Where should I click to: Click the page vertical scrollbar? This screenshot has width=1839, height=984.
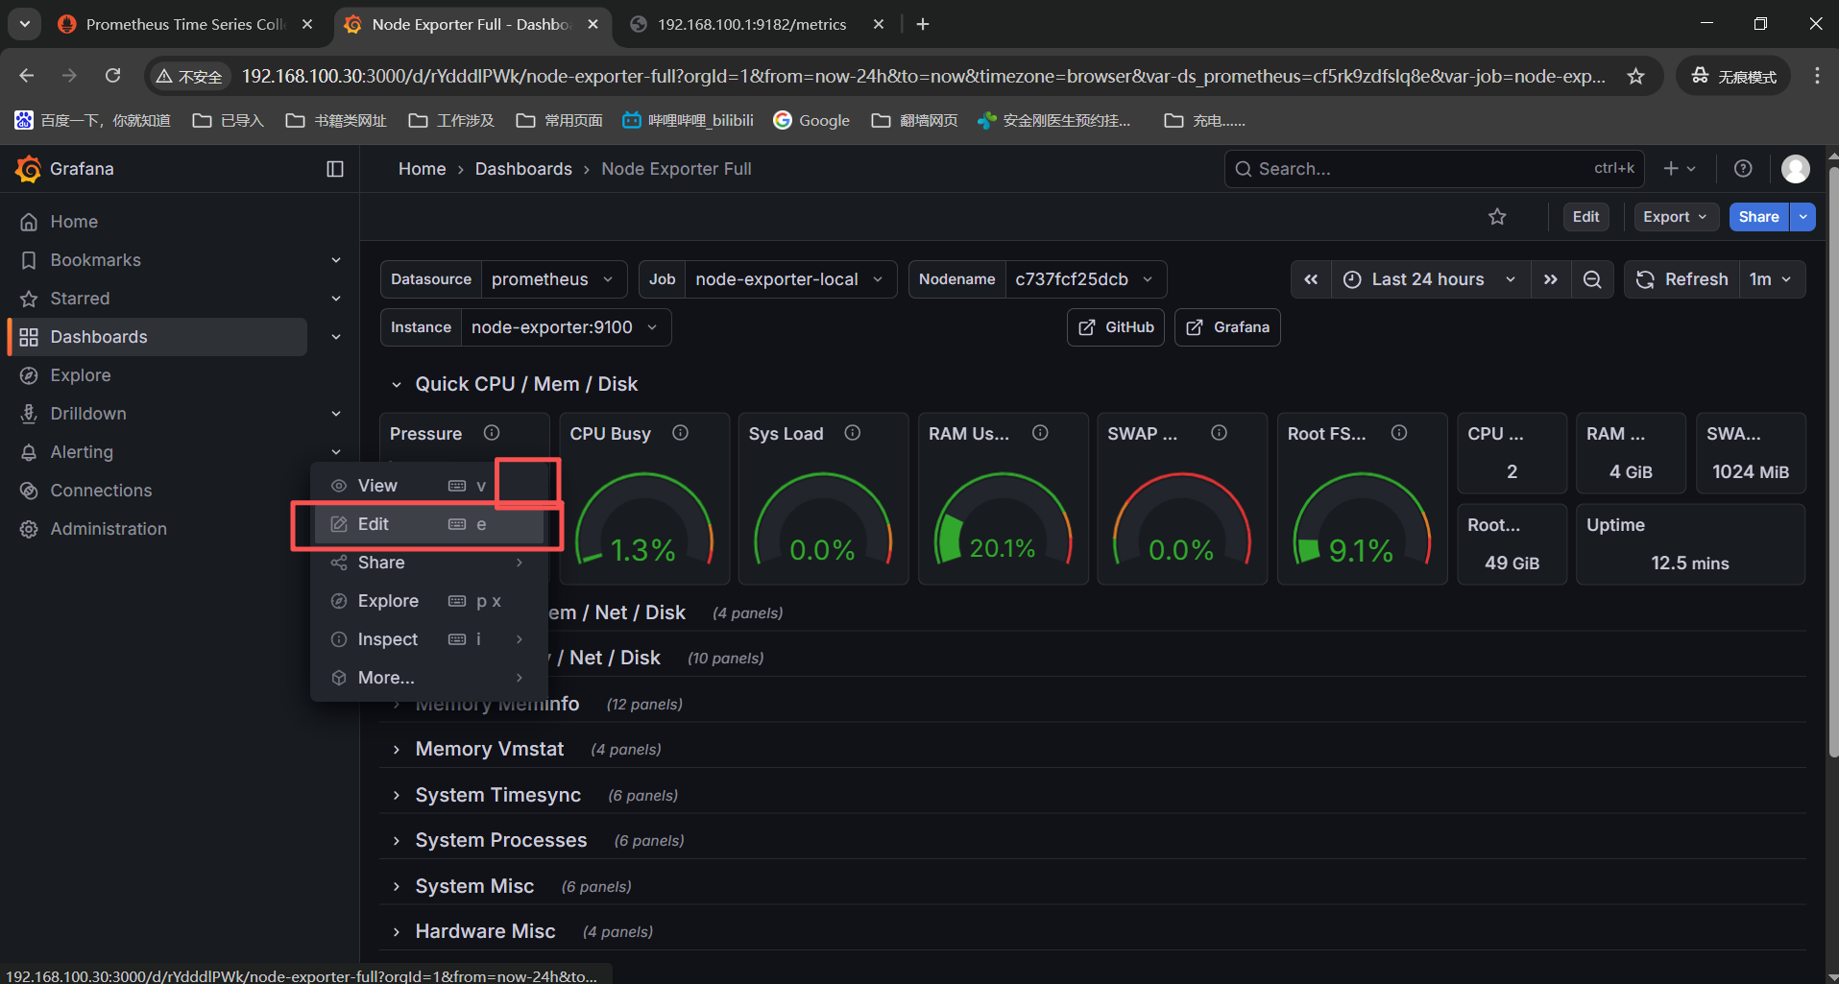[1832, 461]
